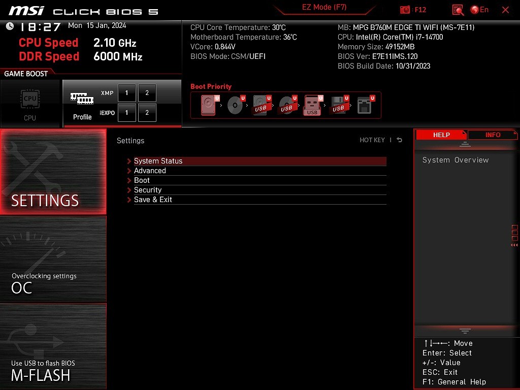Open the Advanced menu entry
The image size is (520, 390).
click(260, 171)
